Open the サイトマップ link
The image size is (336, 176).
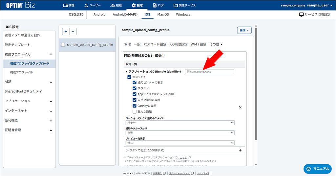point(203,173)
